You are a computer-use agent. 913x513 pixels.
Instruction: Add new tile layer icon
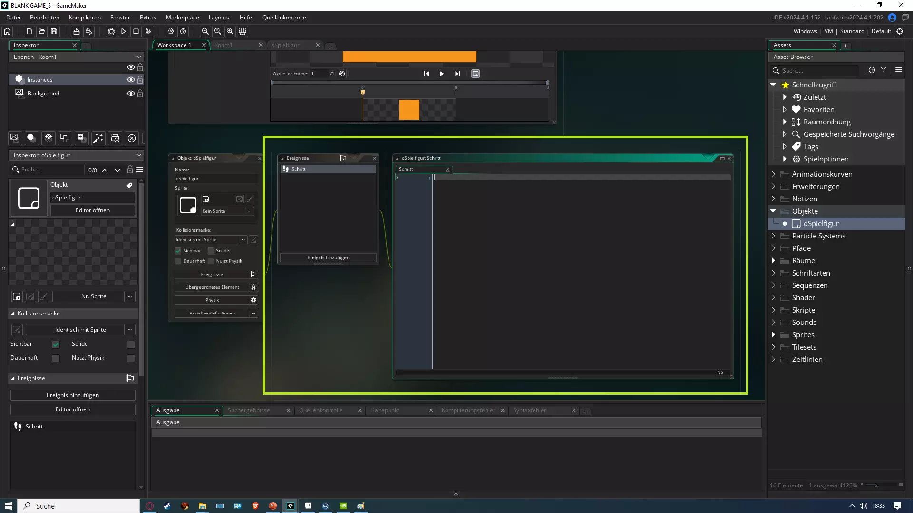coord(49,138)
